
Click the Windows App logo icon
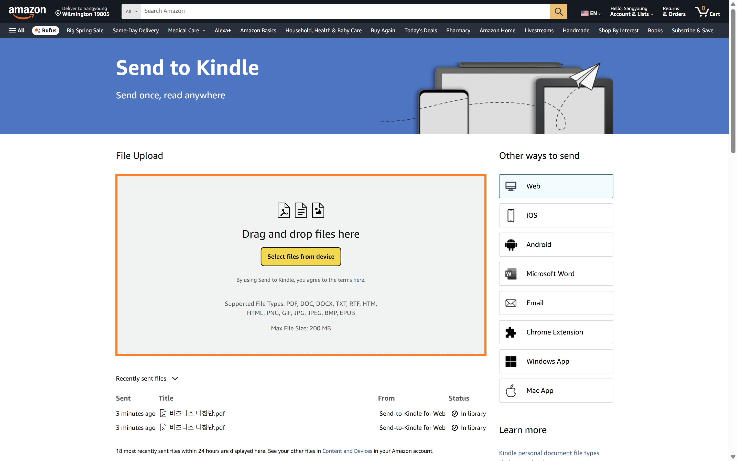511,362
